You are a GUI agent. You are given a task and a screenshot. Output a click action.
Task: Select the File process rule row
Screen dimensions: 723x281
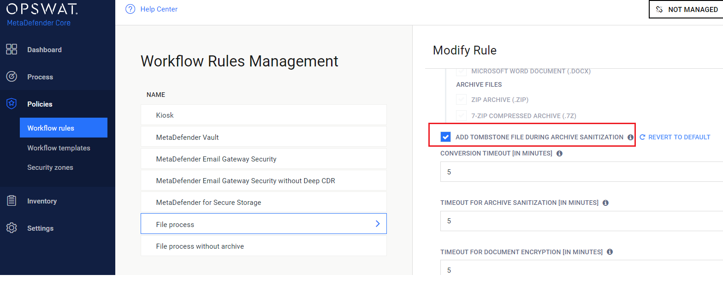click(x=264, y=224)
